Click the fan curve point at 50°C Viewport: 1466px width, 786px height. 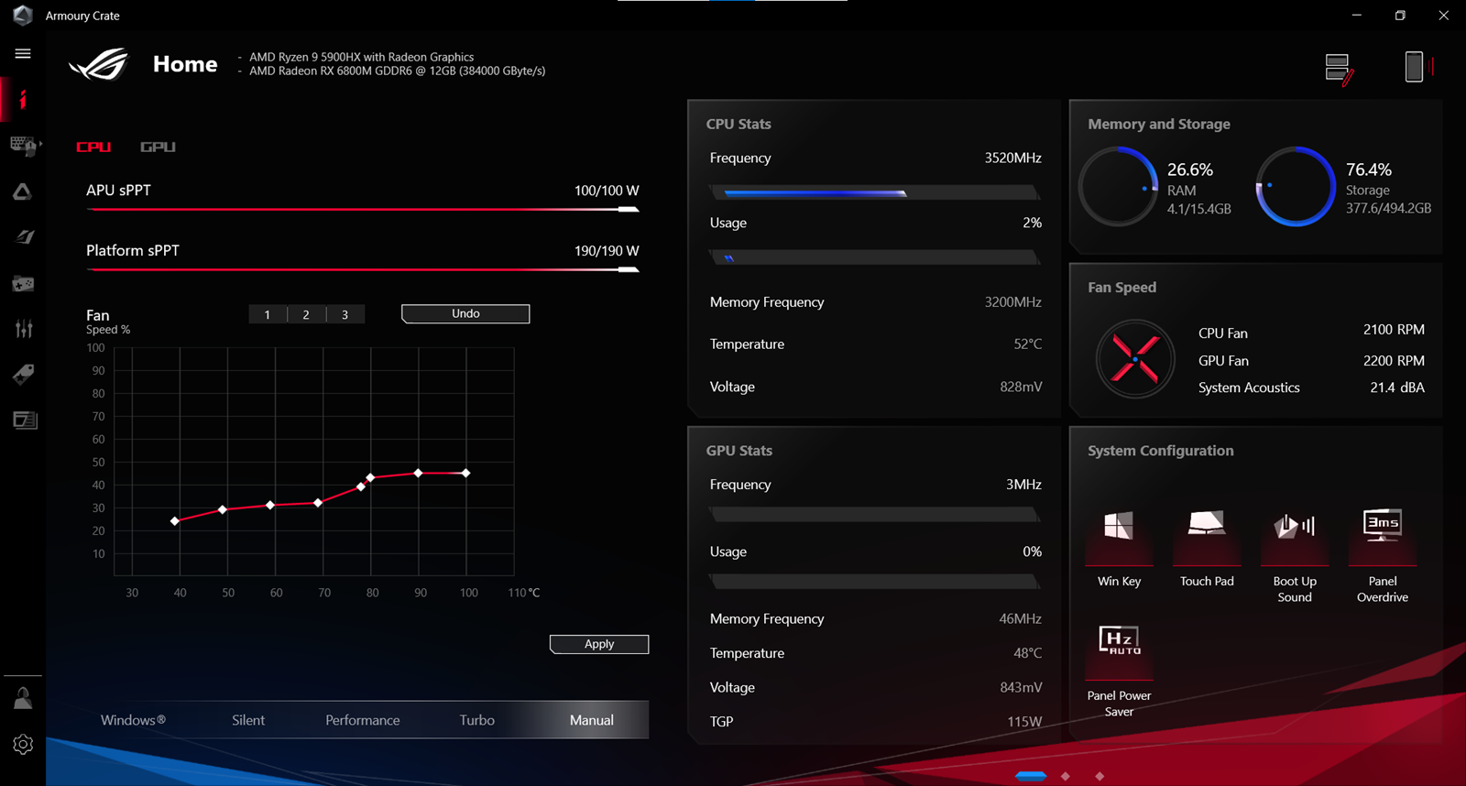point(223,509)
